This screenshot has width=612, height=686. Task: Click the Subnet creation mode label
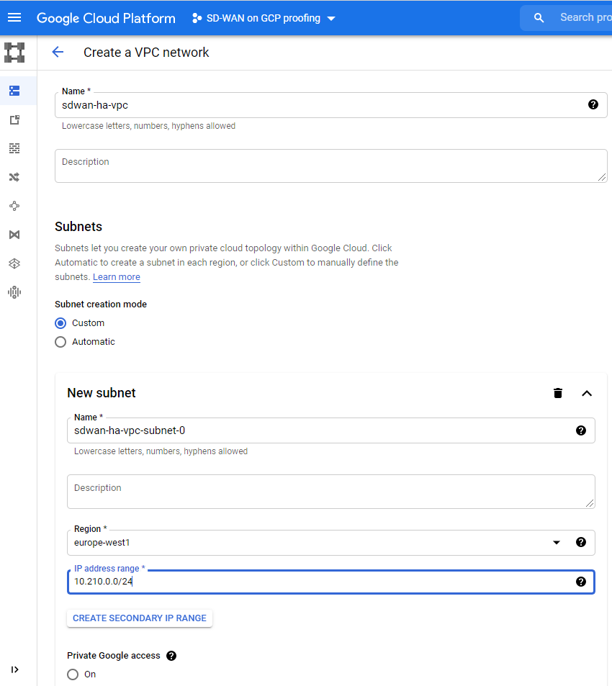pyautogui.click(x=101, y=304)
